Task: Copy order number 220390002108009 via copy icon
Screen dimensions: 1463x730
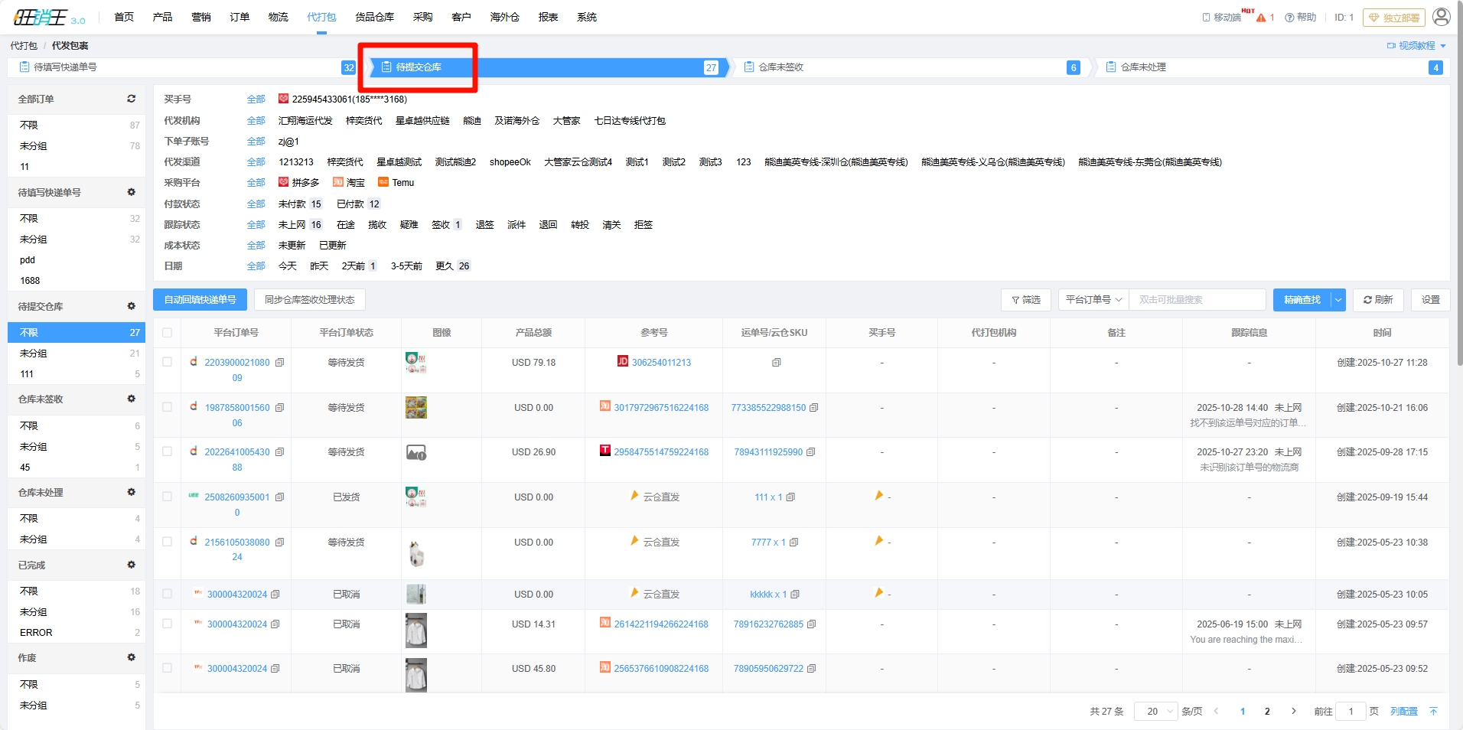Action: 279,363
